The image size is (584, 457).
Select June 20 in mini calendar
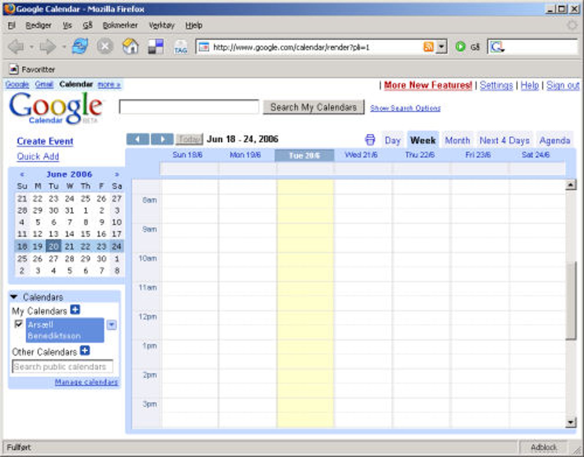[x=53, y=246]
